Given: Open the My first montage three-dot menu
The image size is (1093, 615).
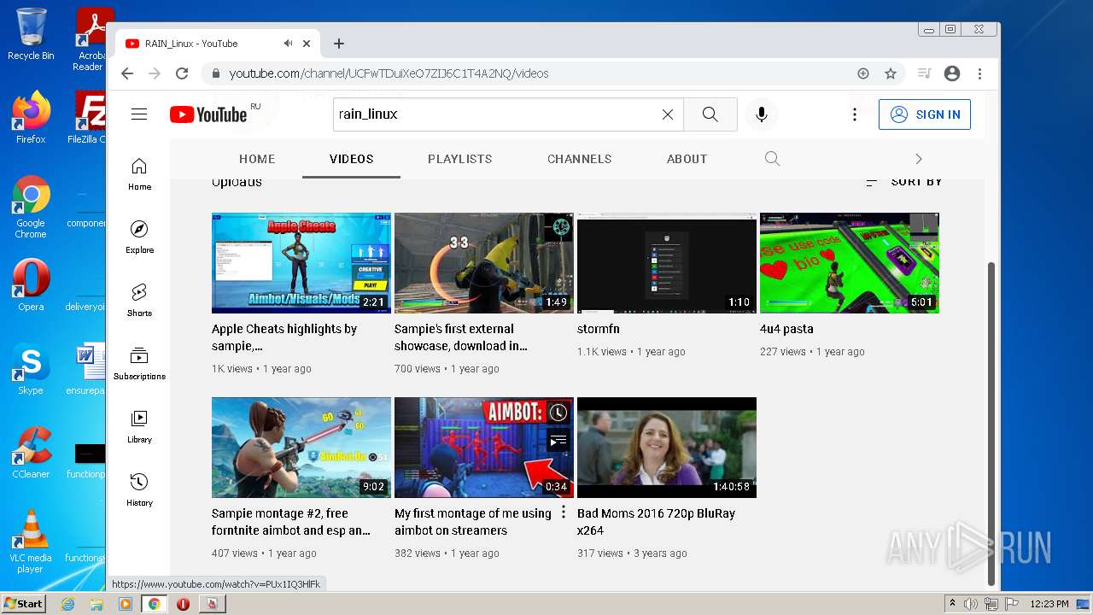Looking at the screenshot, I should 563,512.
